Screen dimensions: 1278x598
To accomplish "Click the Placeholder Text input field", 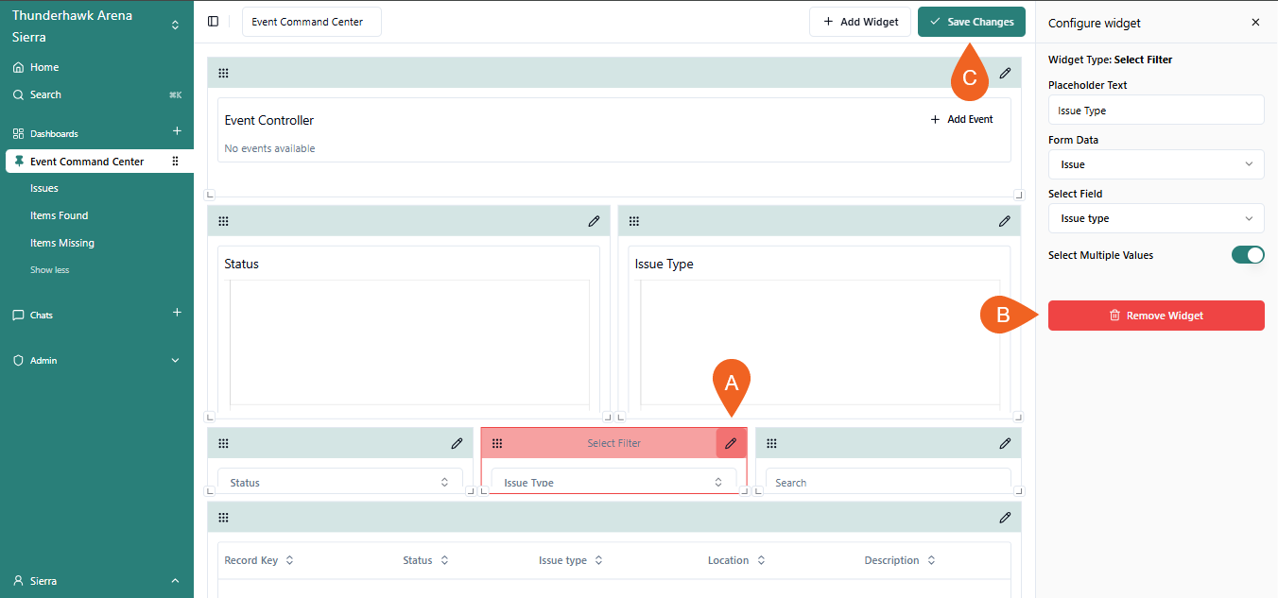I will tap(1155, 111).
